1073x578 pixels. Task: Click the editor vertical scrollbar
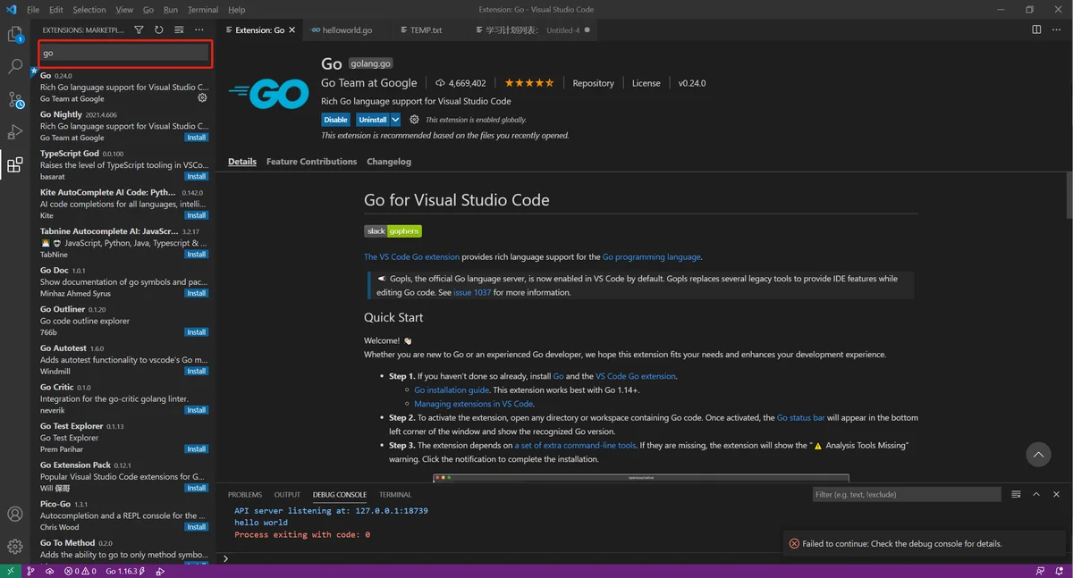click(x=1069, y=194)
